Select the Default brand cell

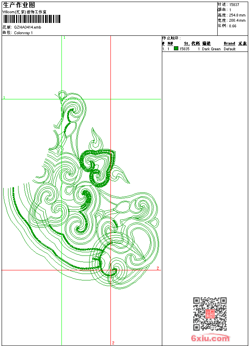click(x=230, y=49)
